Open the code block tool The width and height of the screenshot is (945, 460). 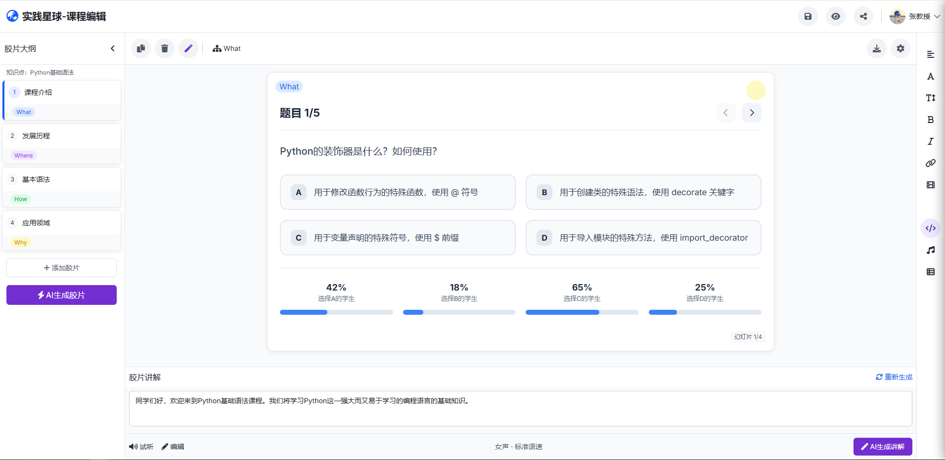931,228
